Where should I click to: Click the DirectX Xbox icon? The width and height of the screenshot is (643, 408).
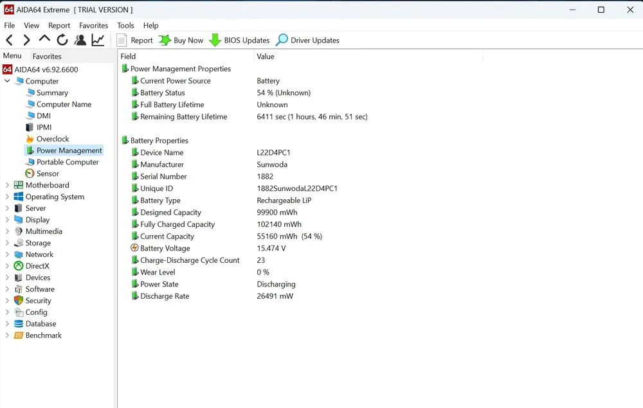point(19,266)
